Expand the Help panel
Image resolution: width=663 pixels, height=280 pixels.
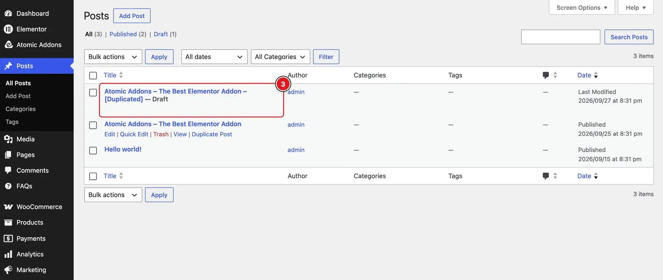click(x=636, y=7)
